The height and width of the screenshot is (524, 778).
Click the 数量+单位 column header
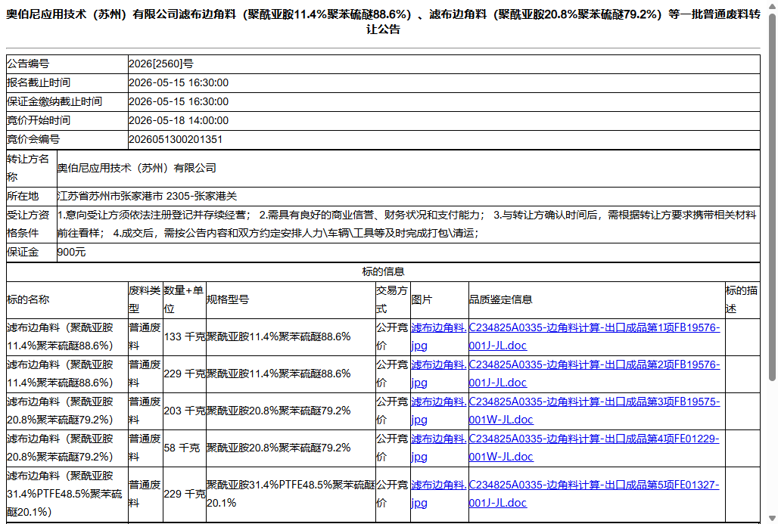(184, 300)
